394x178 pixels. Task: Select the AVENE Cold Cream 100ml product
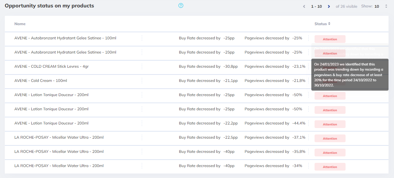click(x=41, y=81)
